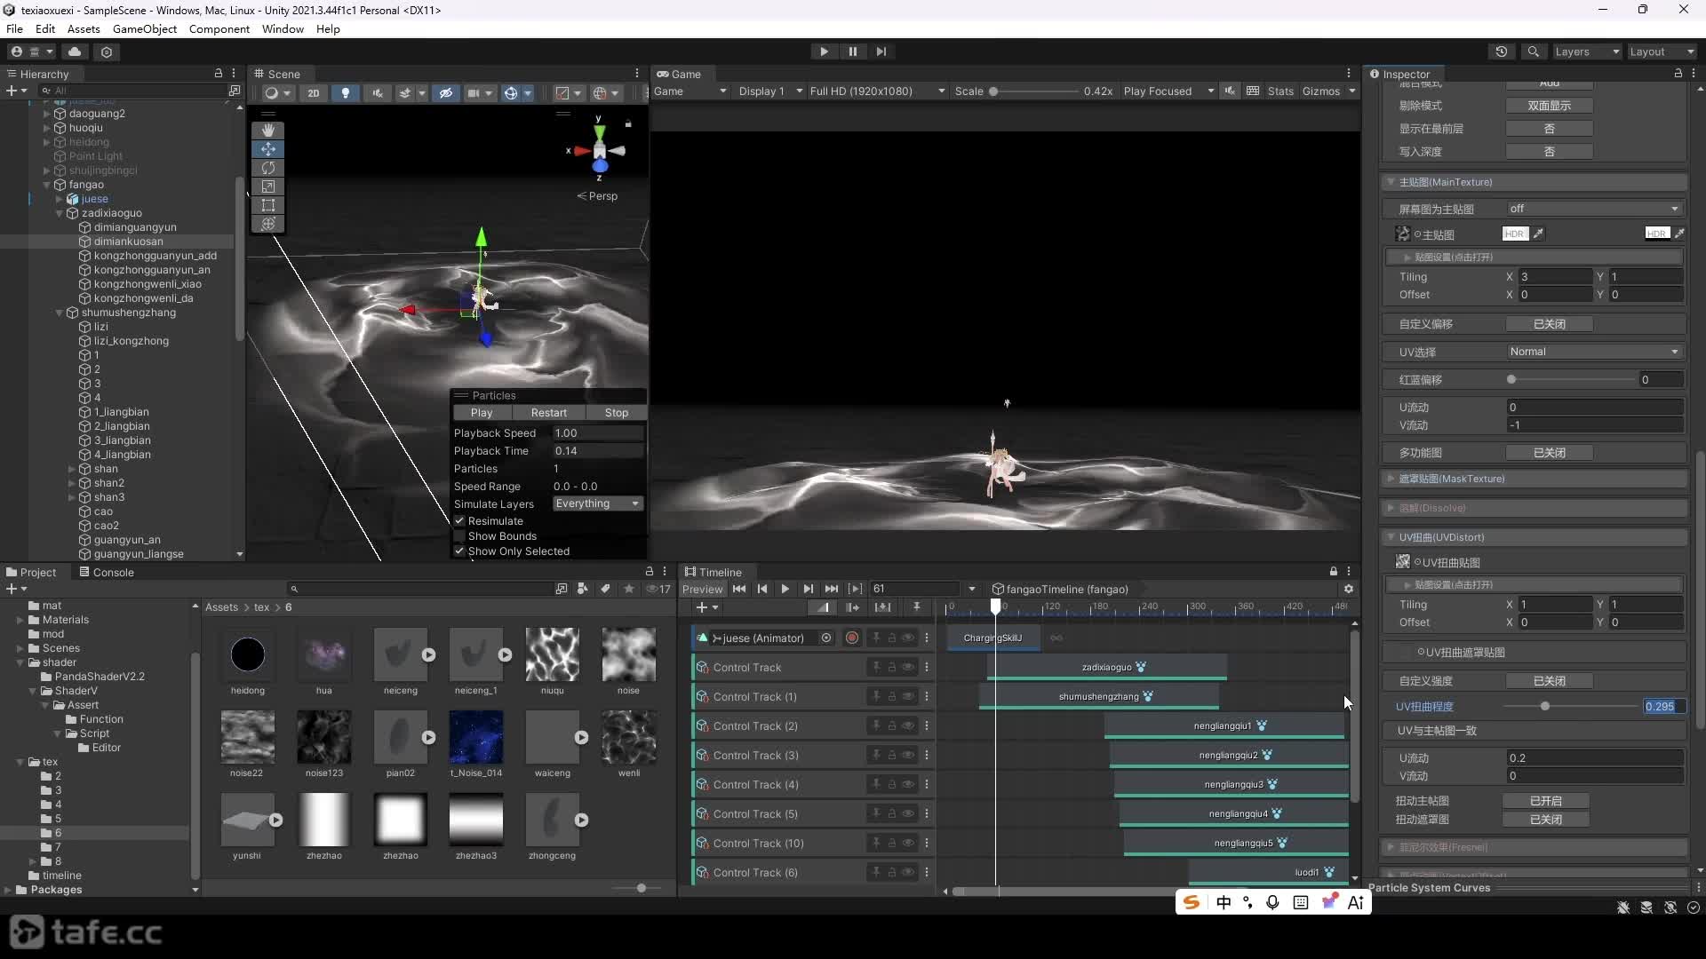The height and width of the screenshot is (959, 1706).
Task: Select the Move tool in Scene view
Action: coord(267,149)
